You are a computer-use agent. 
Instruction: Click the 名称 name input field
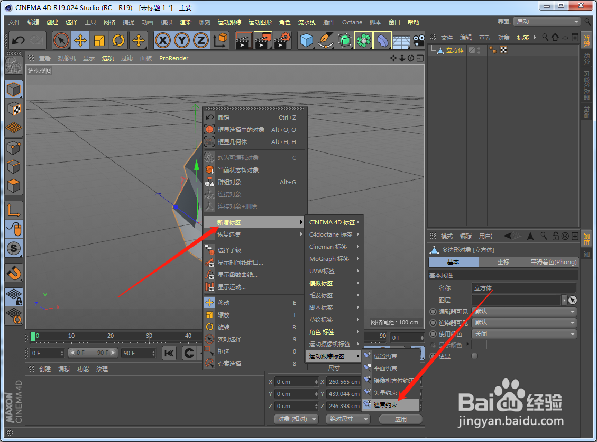pos(524,288)
